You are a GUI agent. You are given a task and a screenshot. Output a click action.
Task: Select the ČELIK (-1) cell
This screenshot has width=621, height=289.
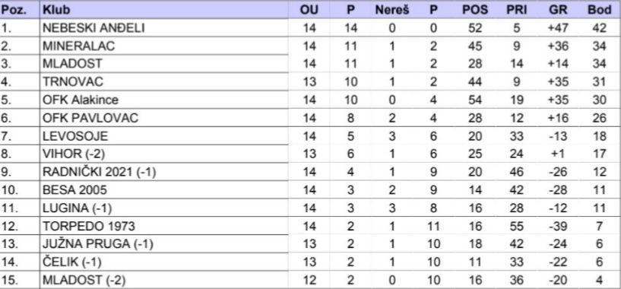click(164, 262)
